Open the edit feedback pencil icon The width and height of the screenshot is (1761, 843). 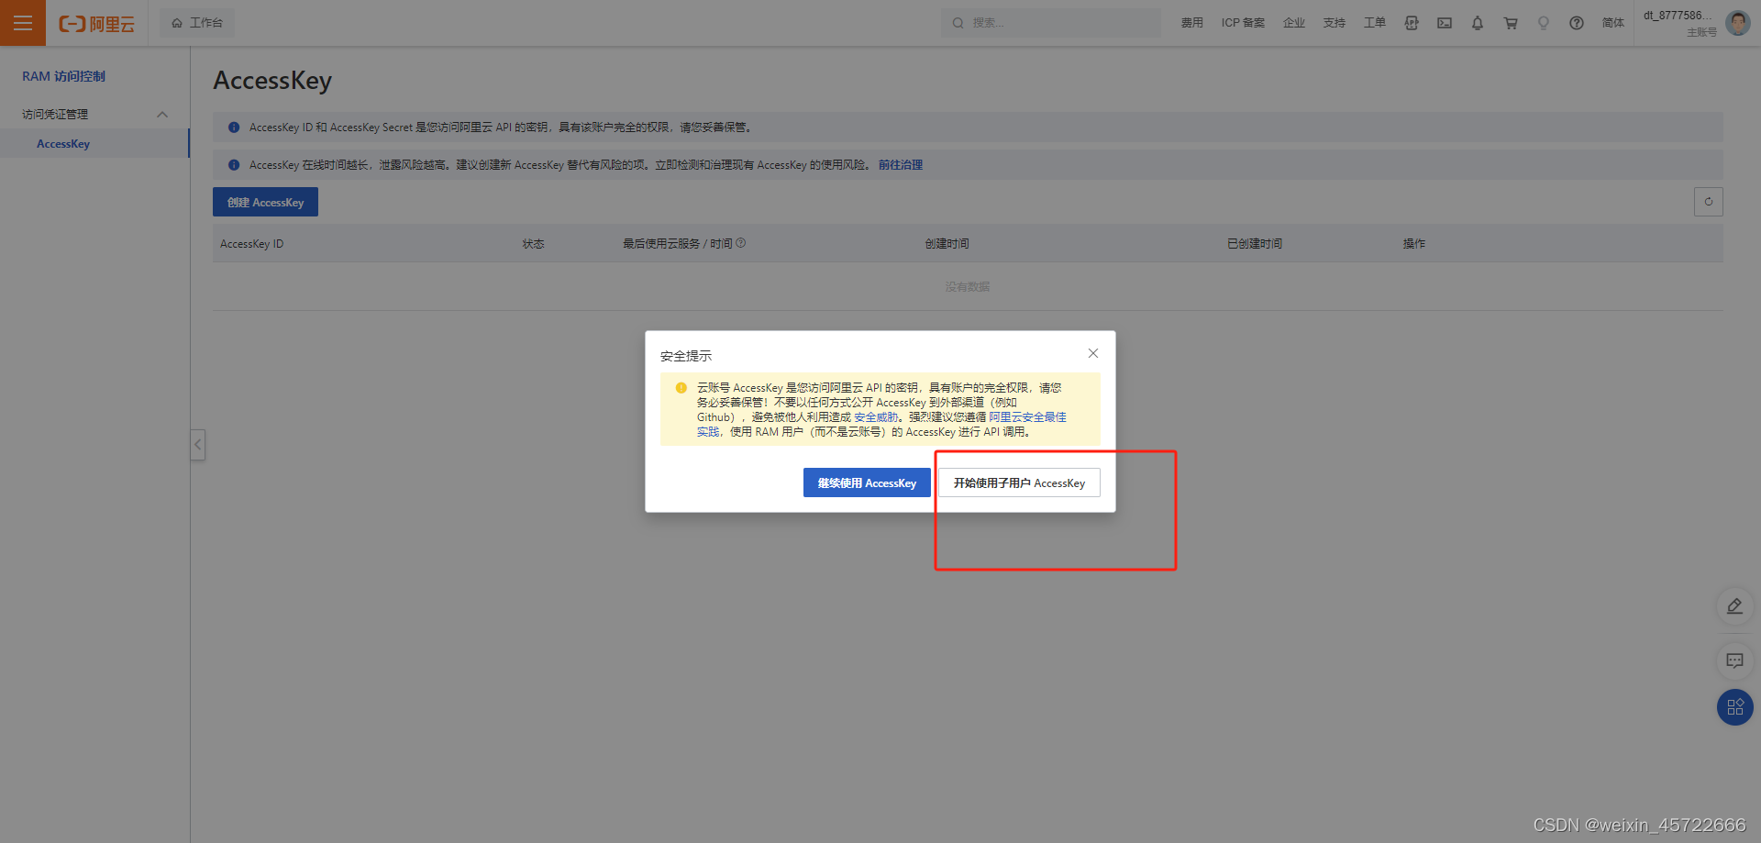1734,606
